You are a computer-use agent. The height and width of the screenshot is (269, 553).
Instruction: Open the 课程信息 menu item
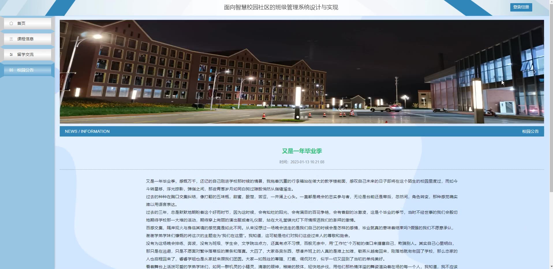pyautogui.click(x=27, y=39)
